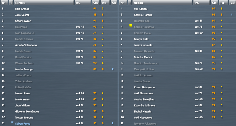Click left table Pro column header
This screenshot has width=236, height=126.
tap(105, 3)
